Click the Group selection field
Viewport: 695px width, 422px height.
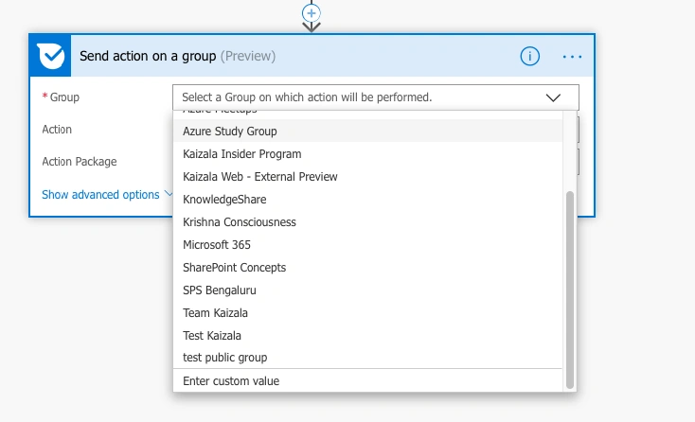click(375, 97)
